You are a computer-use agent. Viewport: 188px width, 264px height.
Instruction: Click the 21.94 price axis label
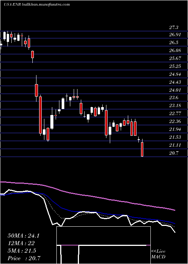pyautogui.click(x=175, y=129)
